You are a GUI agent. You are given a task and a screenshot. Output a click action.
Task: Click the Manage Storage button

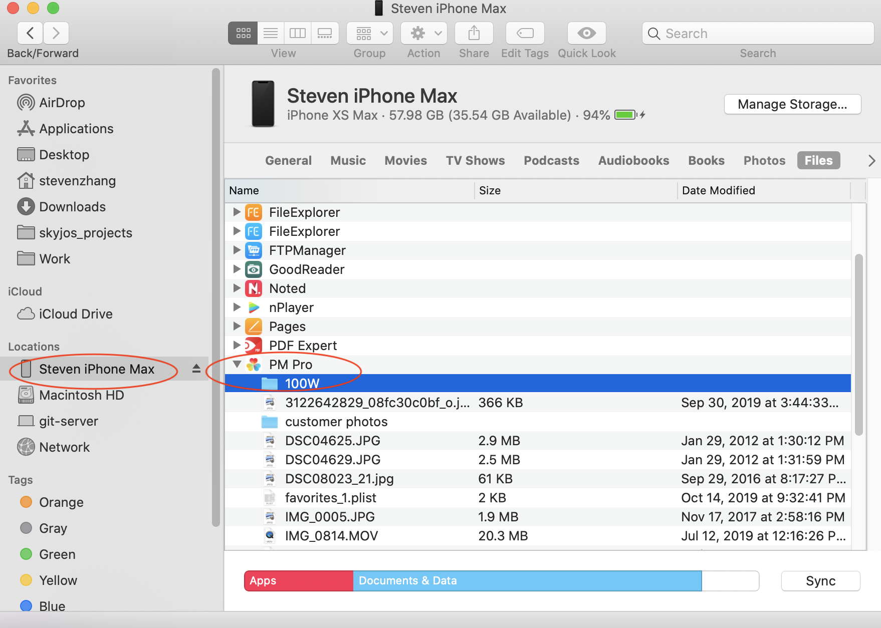[792, 104]
